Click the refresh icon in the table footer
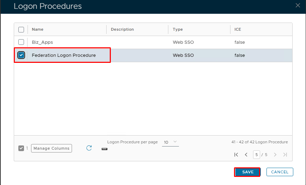306x185 pixels. tap(89, 148)
